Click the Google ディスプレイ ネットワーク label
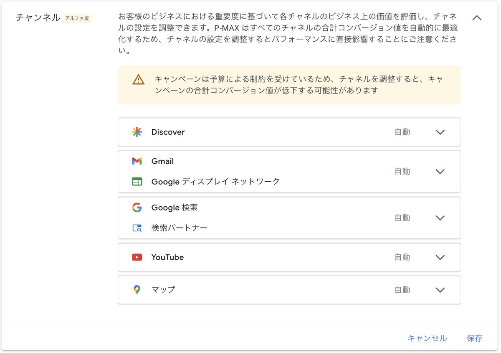The height and width of the screenshot is (353, 501). tap(215, 182)
